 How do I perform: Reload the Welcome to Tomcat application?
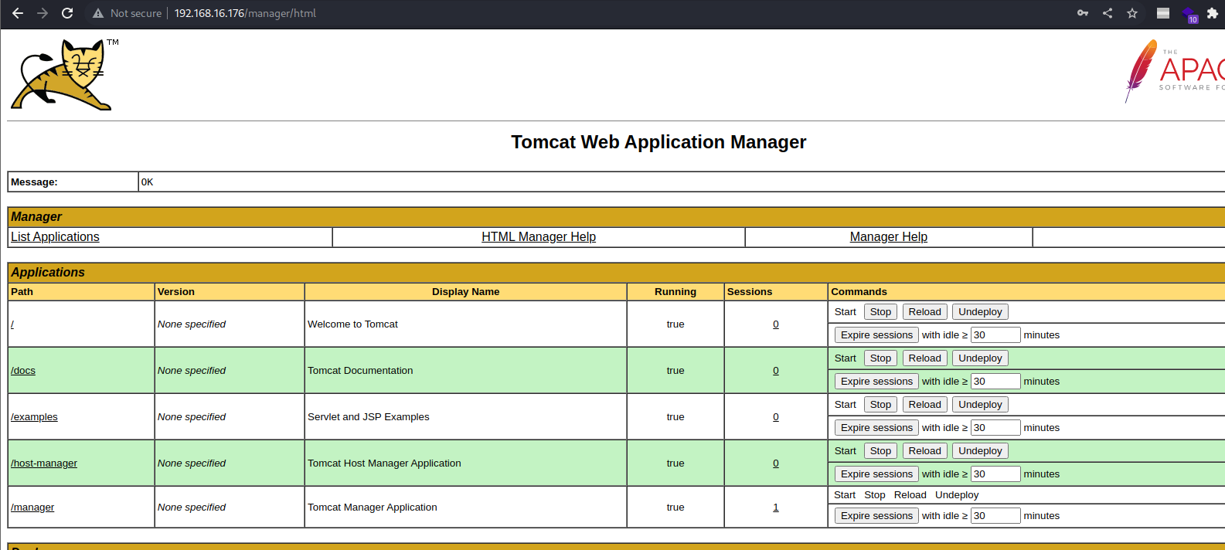click(x=924, y=312)
